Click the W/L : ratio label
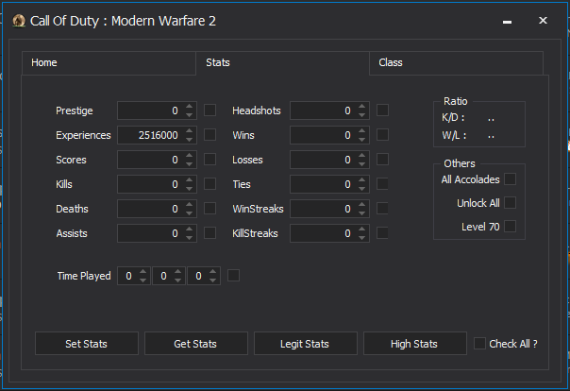This screenshot has height=391, width=570. click(454, 135)
